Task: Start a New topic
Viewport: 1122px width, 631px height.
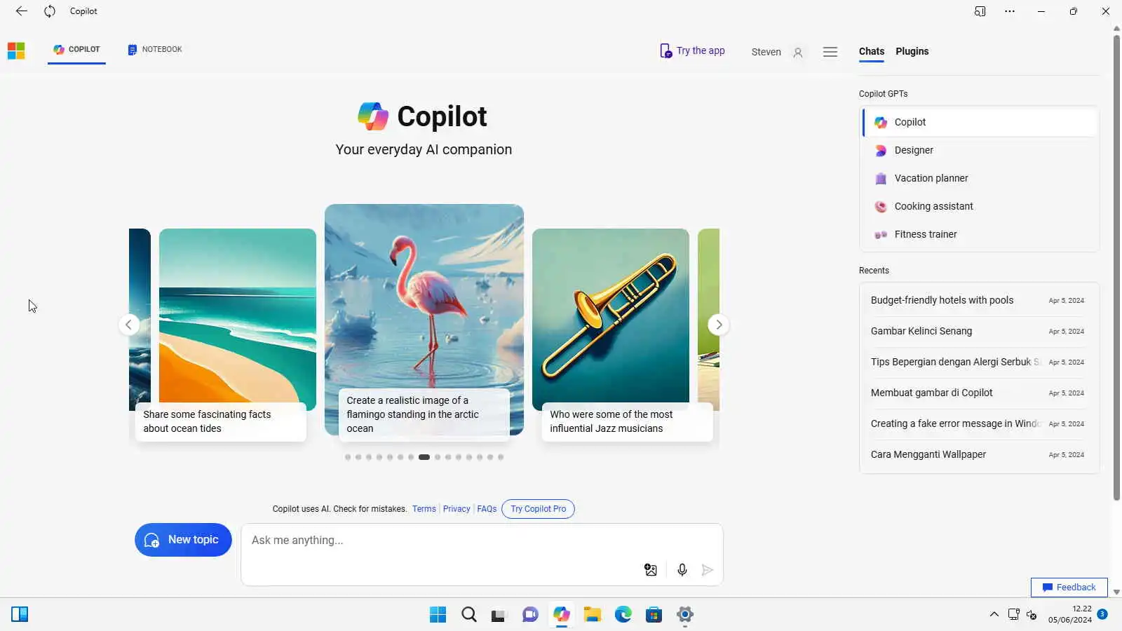Action: tap(183, 540)
